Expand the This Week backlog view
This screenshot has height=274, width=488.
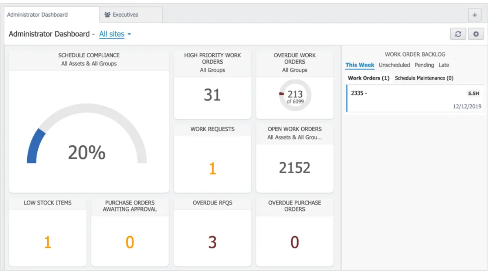(x=360, y=65)
